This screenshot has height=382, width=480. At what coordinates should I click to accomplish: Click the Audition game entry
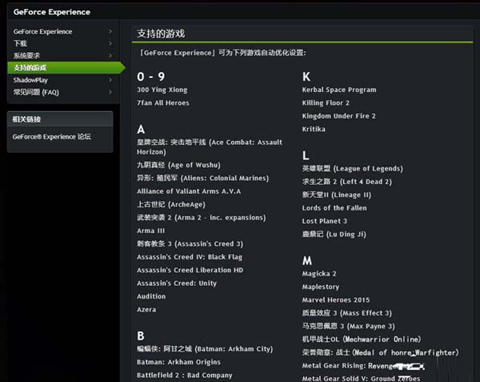151,296
